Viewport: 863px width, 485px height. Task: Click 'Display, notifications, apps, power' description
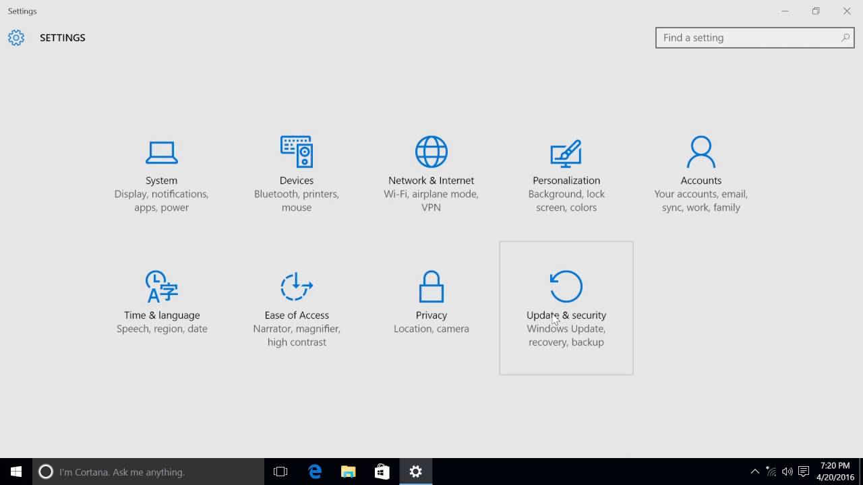[162, 201]
